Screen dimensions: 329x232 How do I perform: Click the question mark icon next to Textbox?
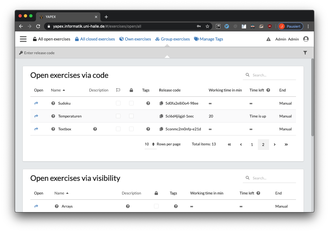[x=53, y=129]
